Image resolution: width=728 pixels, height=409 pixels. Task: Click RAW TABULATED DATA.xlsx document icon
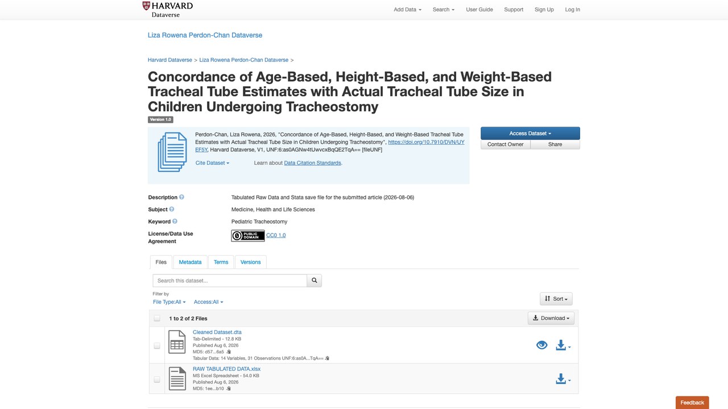point(177,378)
